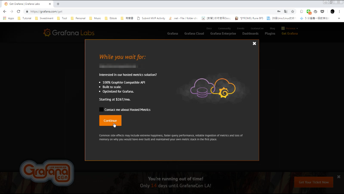
Task: Open Investiment bookmark folder
Action: pyautogui.click(x=44, y=18)
